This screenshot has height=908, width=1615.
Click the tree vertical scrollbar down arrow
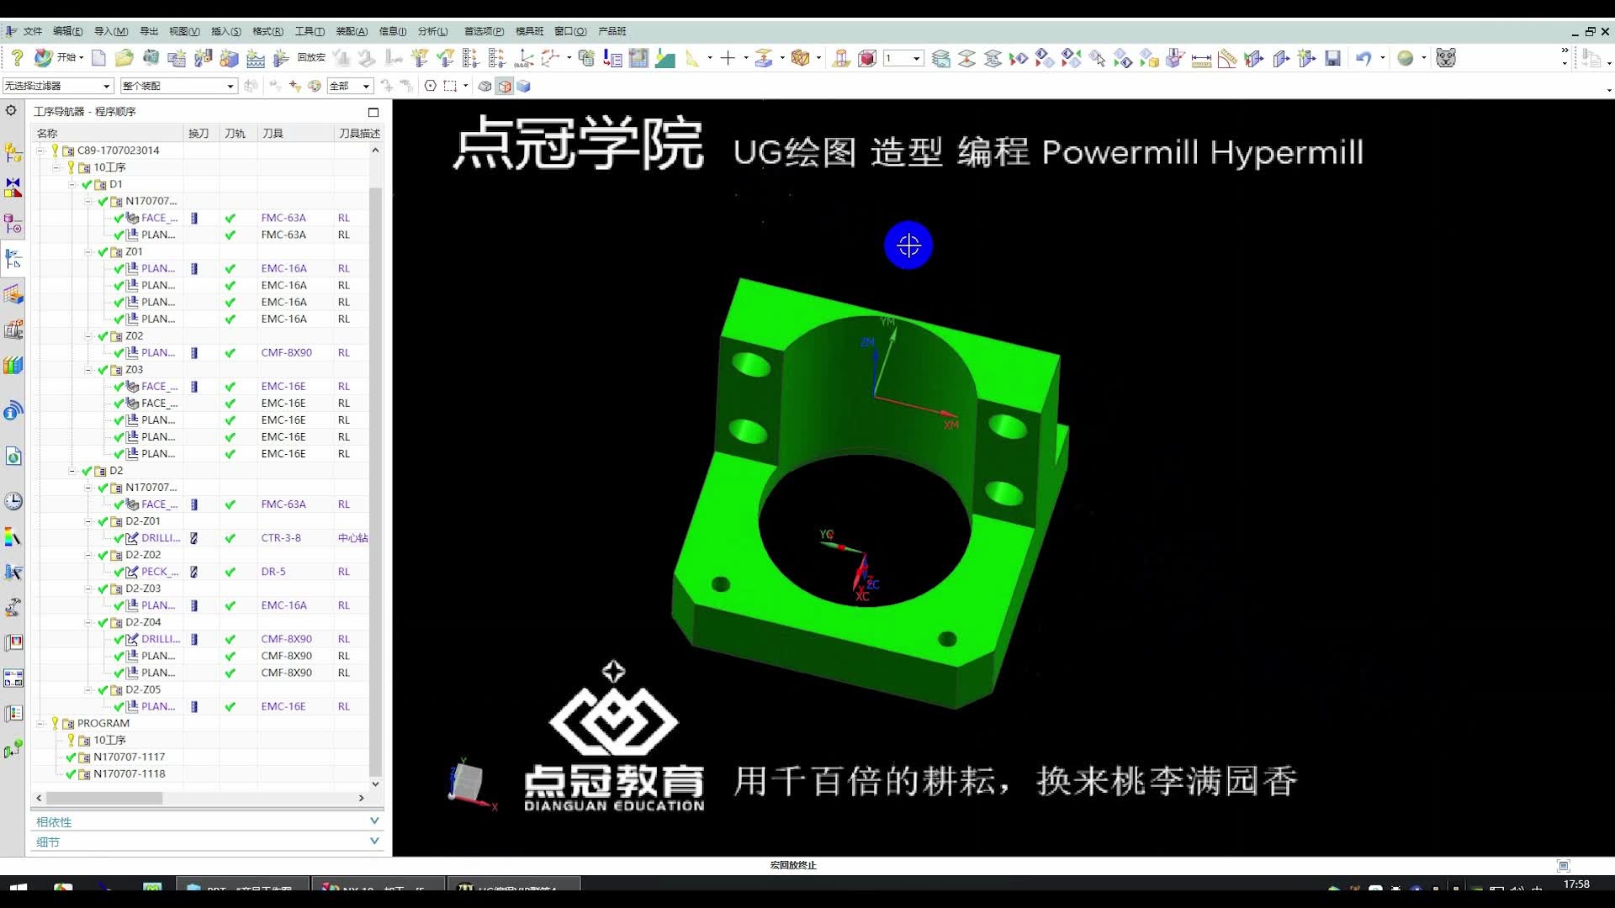(375, 784)
